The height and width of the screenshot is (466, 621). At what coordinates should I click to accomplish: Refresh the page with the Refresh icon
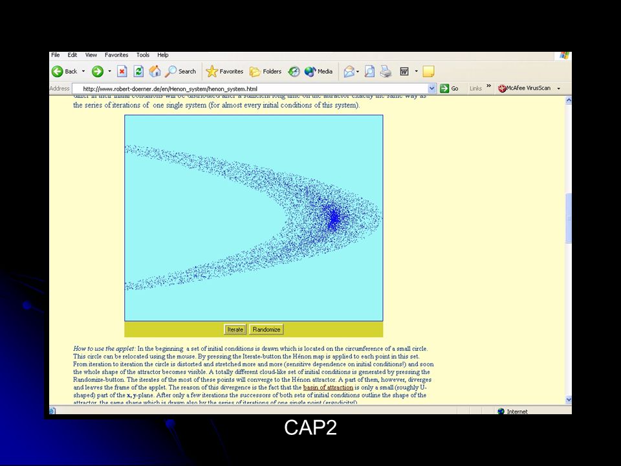tap(138, 71)
